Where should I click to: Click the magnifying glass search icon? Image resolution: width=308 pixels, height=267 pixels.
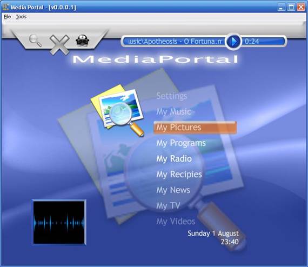coord(35,41)
